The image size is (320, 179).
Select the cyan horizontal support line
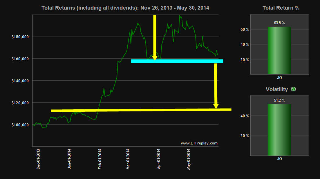(177, 61)
